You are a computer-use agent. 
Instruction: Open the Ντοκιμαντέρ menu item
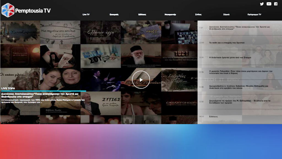click(170, 15)
